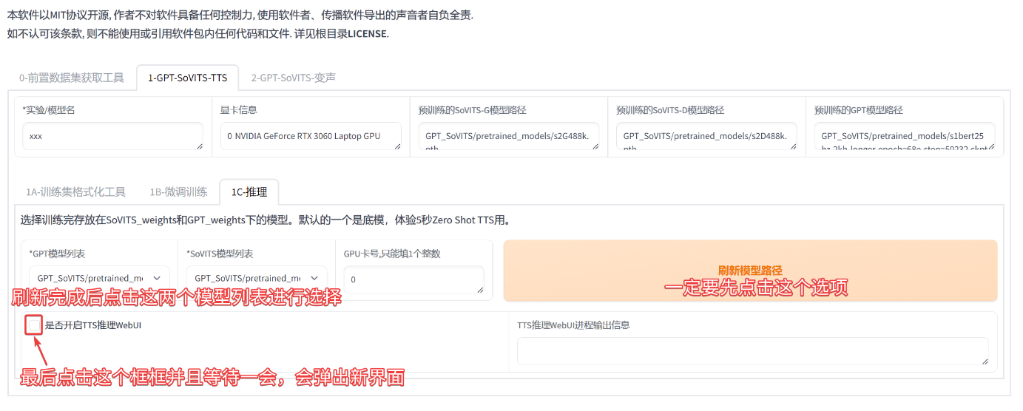Focus the 显卡信息 text box

[x=309, y=137]
